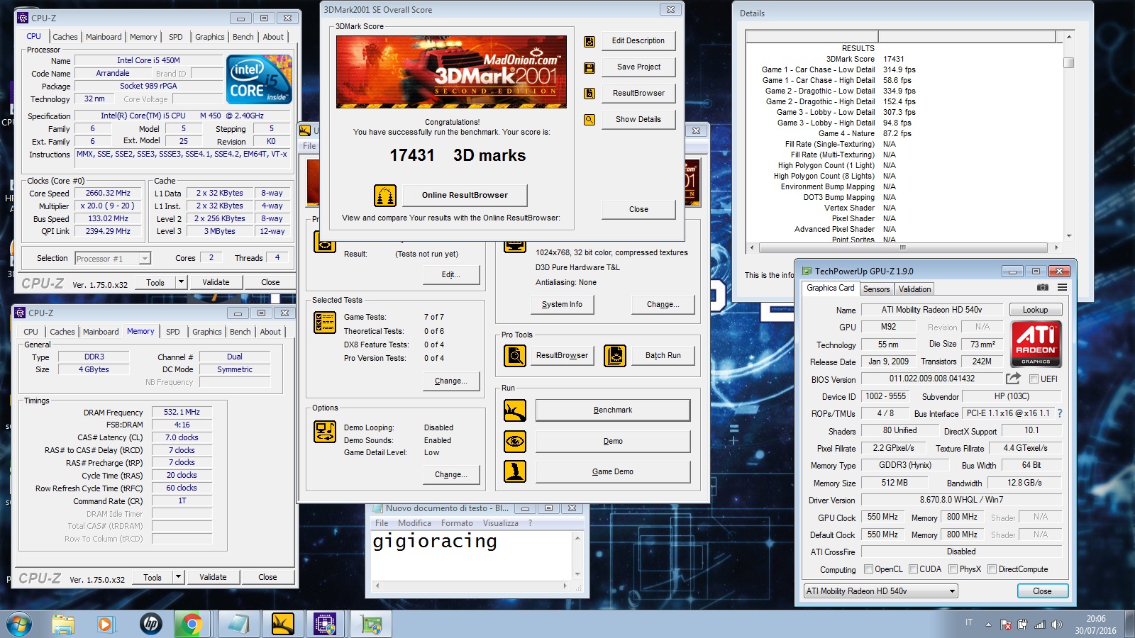Switch to Mainboard tab in upper CPU-Z window
1135x638 pixels.
click(104, 37)
